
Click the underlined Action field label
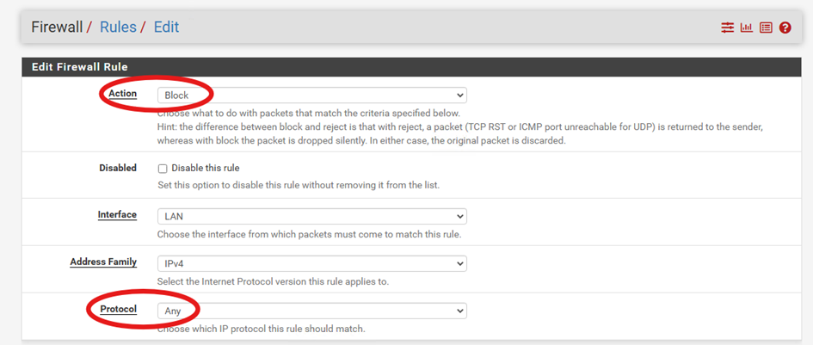pos(123,94)
